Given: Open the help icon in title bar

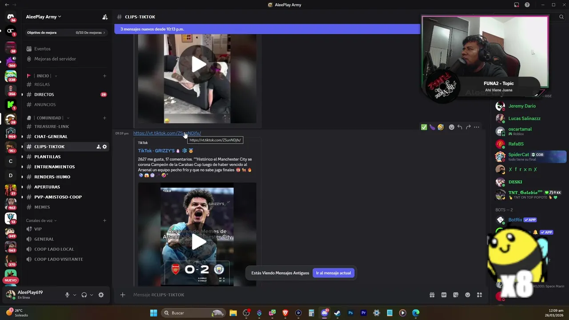Looking at the screenshot, I should pyautogui.click(x=527, y=5).
